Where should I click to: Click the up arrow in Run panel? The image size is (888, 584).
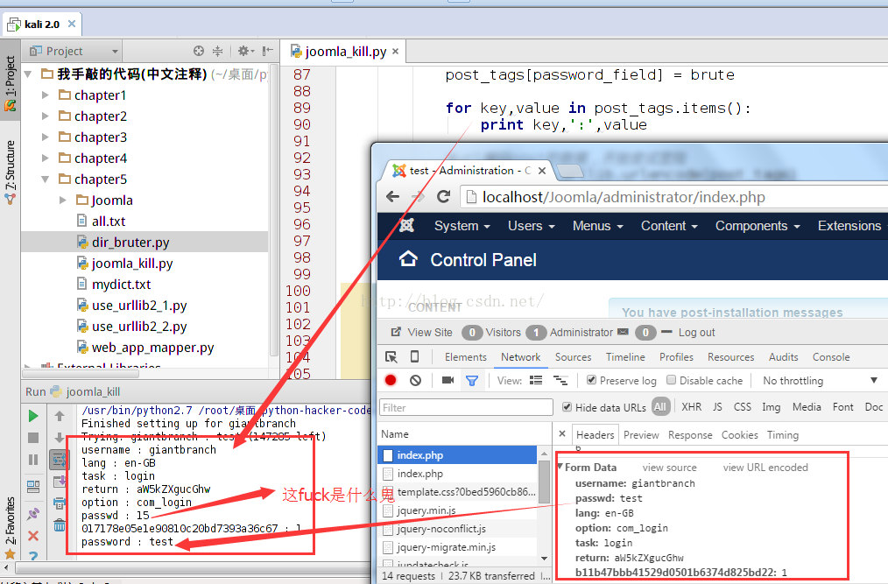60,416
